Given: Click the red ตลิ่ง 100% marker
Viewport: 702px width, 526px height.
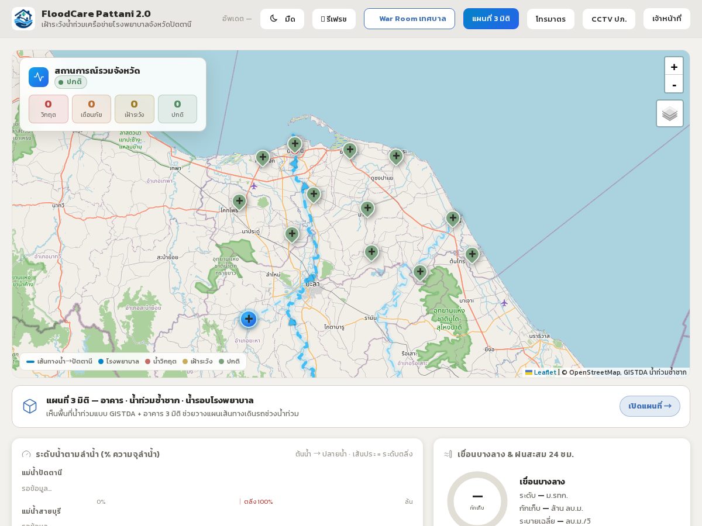Looking at the screenshot, I should coord(258,501).
